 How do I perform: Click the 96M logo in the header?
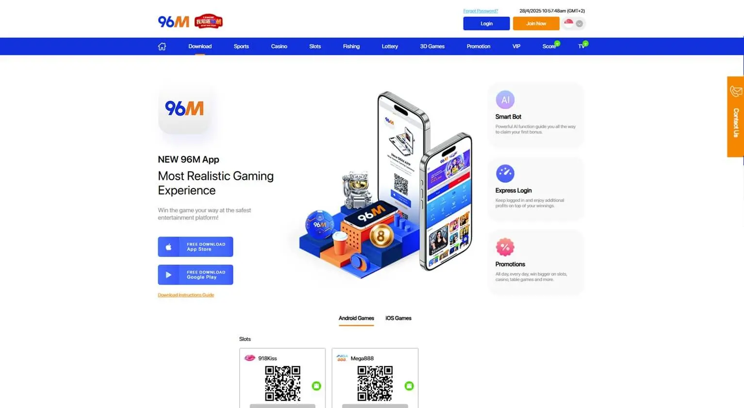click(x=173, y=22)
